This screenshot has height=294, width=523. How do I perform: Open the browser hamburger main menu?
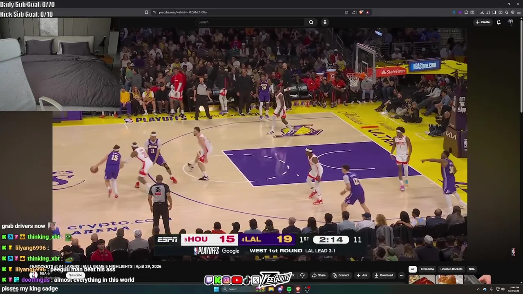[x=519, y=12]
